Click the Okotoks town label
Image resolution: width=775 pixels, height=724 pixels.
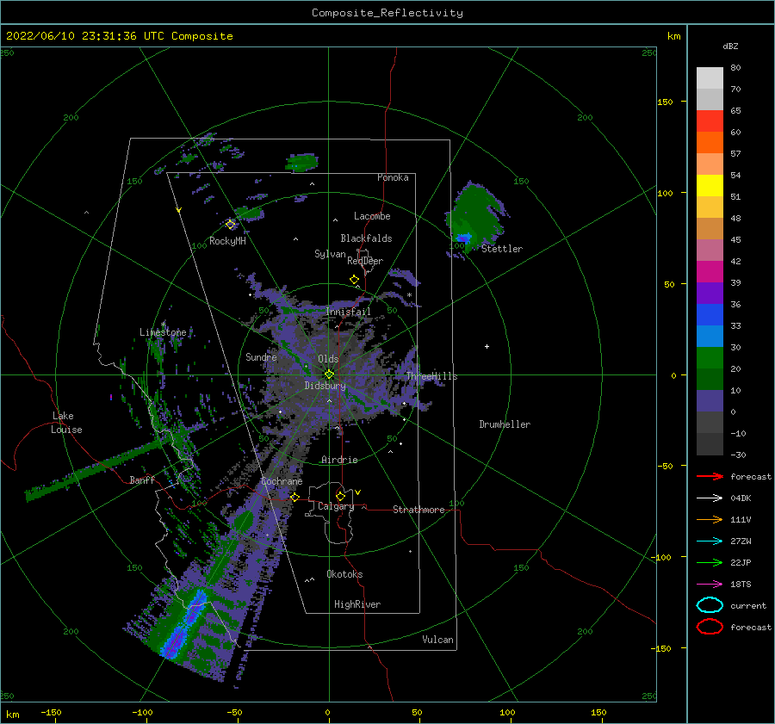coord(344,574)
